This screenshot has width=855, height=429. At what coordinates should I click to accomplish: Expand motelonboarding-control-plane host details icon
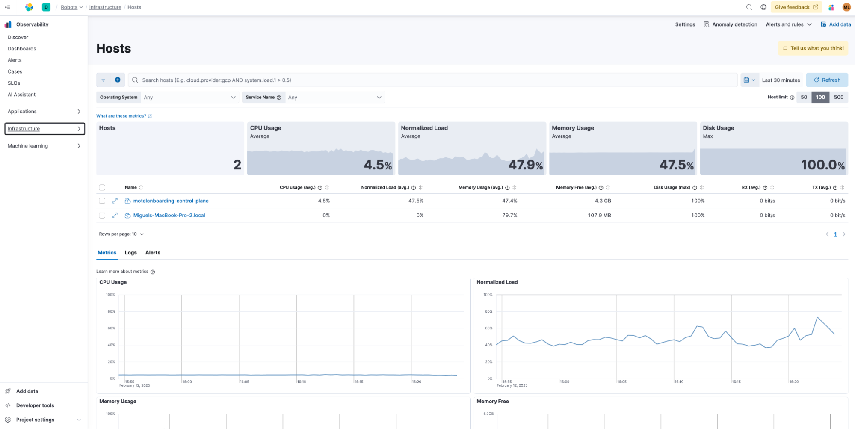point(115,201)
